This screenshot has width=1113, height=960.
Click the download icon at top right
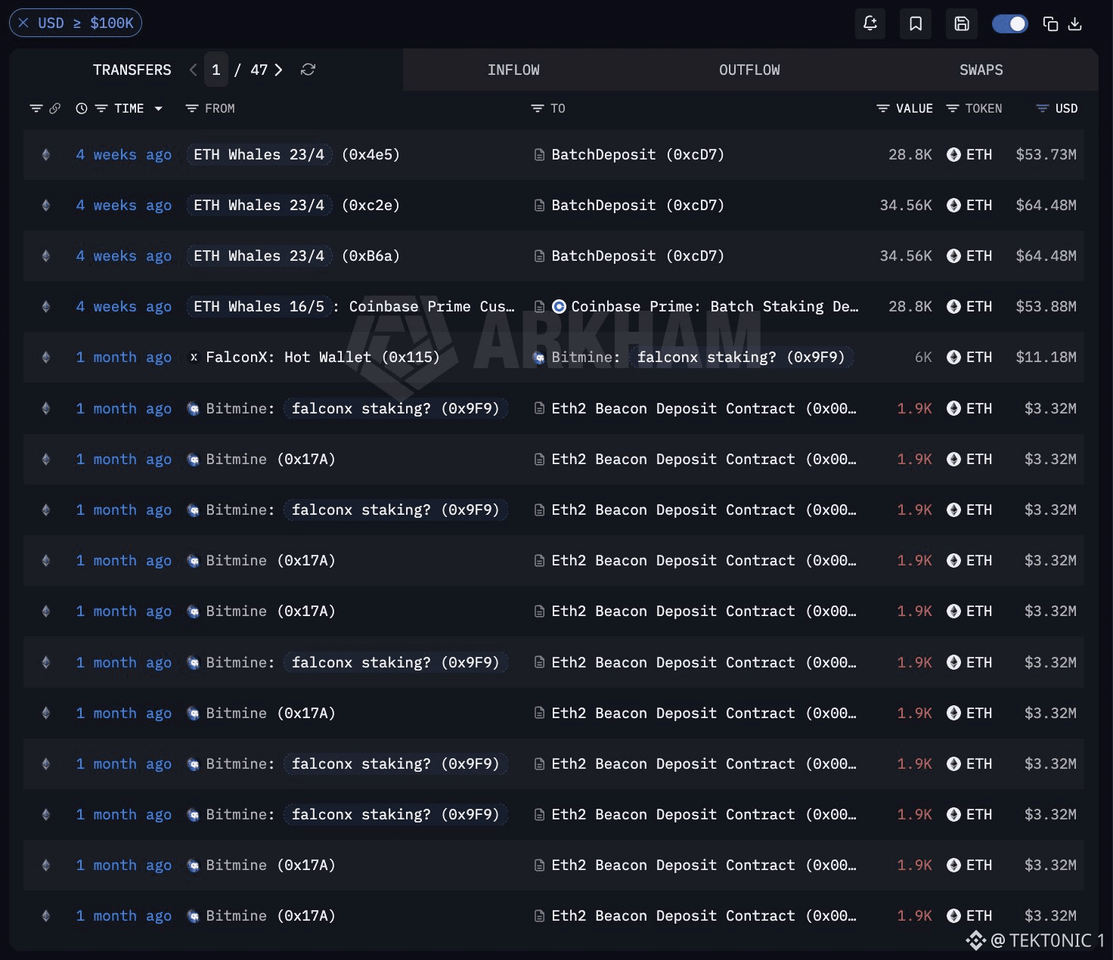(x=1074, y=23)
